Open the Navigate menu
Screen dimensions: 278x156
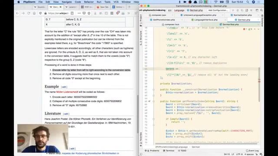[66, 2]
